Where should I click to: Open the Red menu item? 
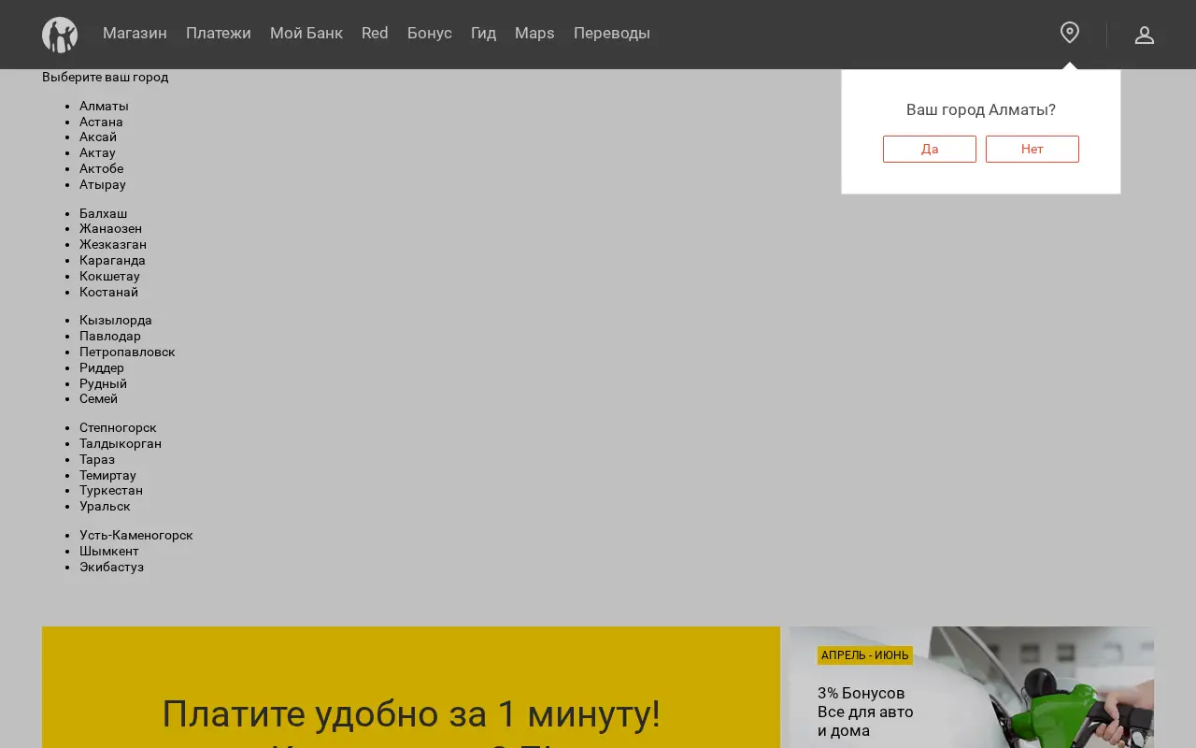(x=375, y=34)
